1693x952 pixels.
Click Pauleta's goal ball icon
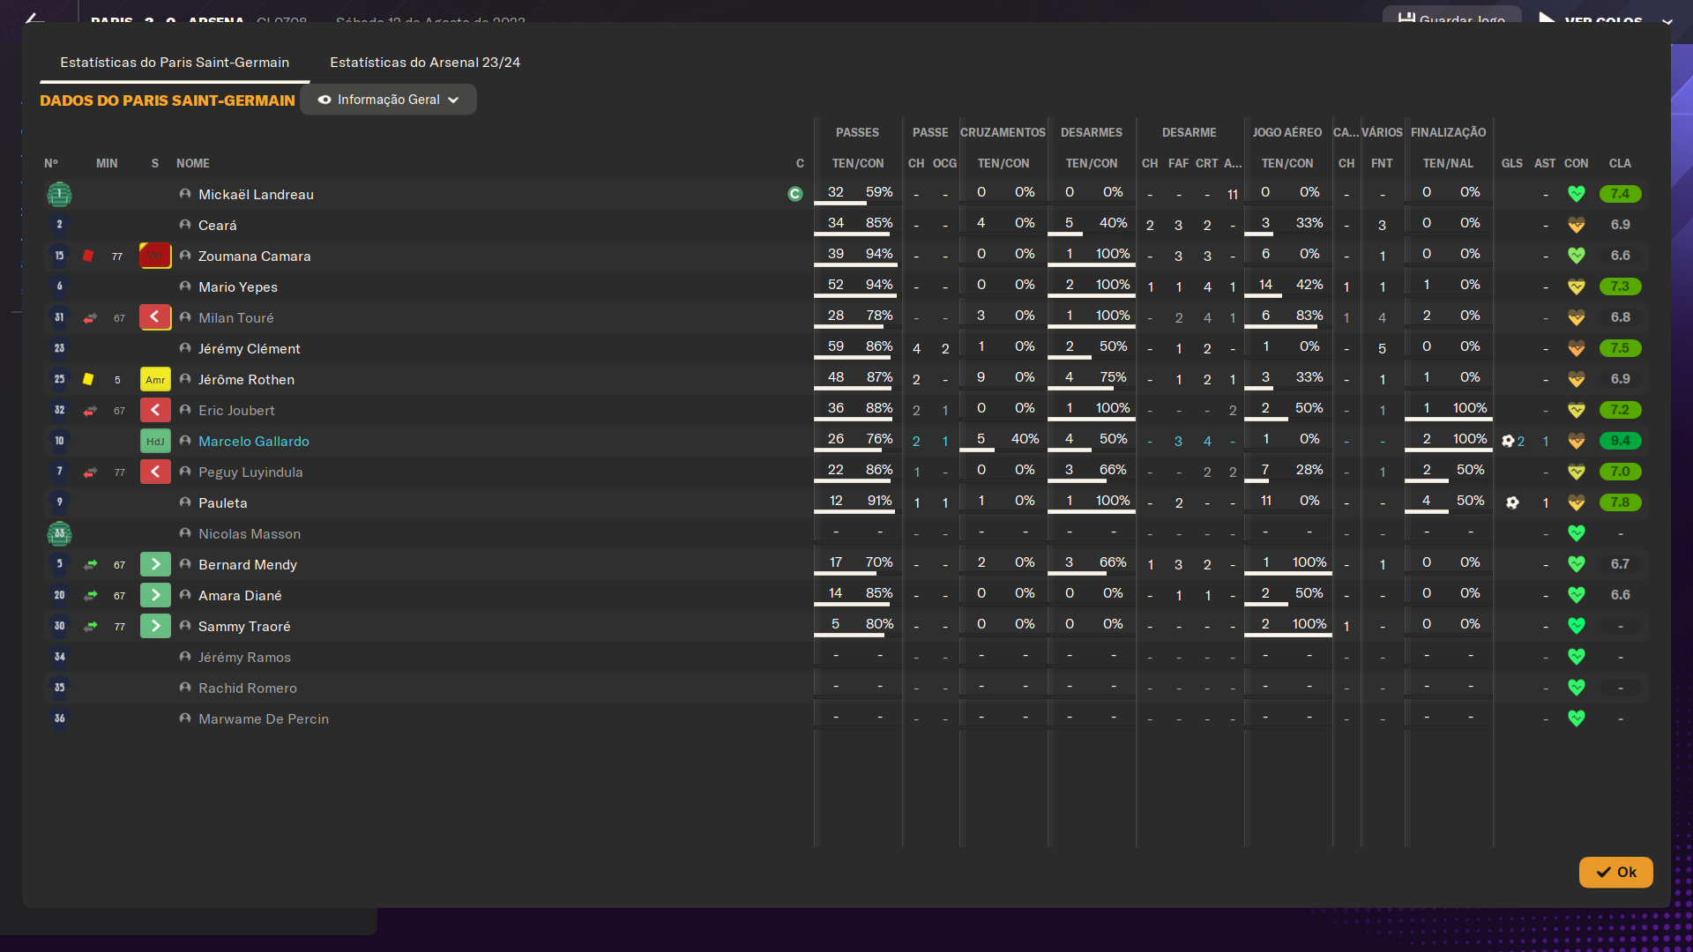tap(1512, 503)
